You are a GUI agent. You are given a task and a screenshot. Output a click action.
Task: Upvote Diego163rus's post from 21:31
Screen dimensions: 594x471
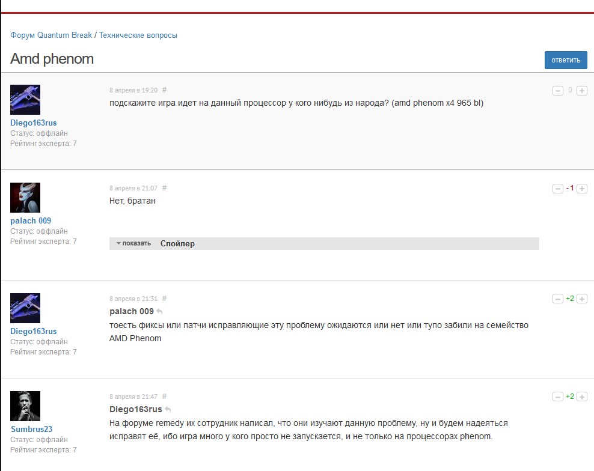[582, 299]
